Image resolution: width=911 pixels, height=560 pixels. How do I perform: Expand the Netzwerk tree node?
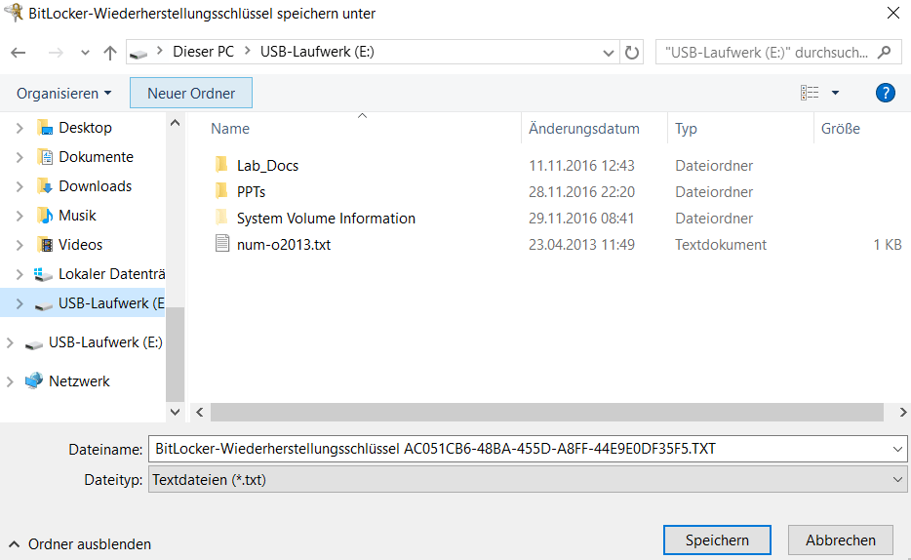(x=11, y=381)
